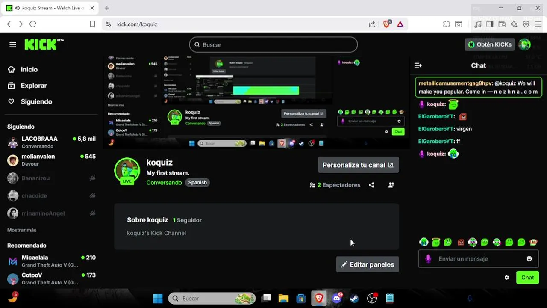Click ElGaroberoYT username on virgen message

(436, 129)
